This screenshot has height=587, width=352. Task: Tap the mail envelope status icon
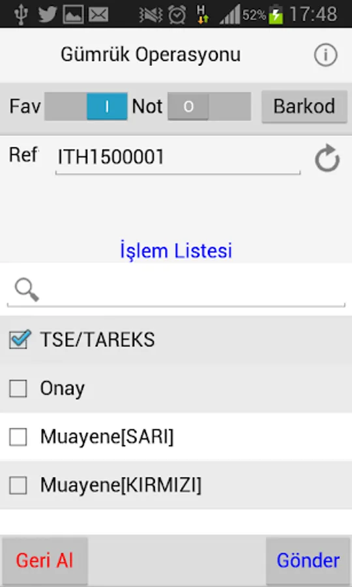[98, 14]
